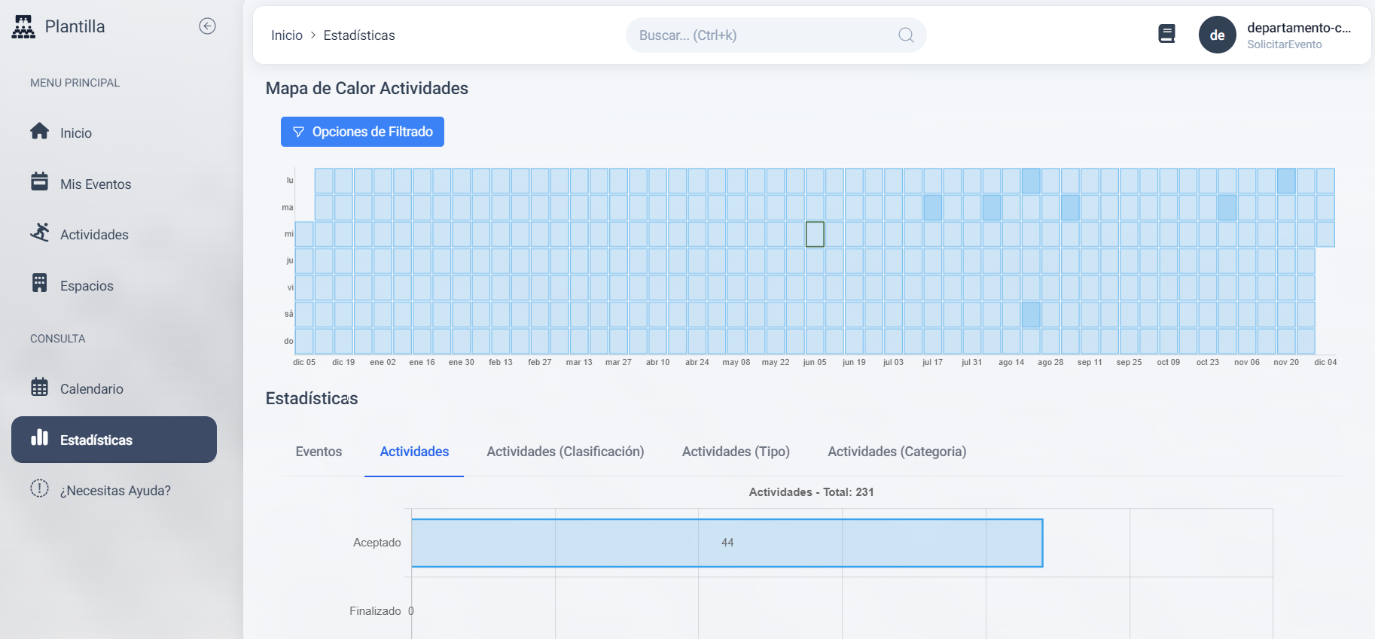Open the Actividades (Tipo) tab
The image size is (1375, 639).
[736, 452]
